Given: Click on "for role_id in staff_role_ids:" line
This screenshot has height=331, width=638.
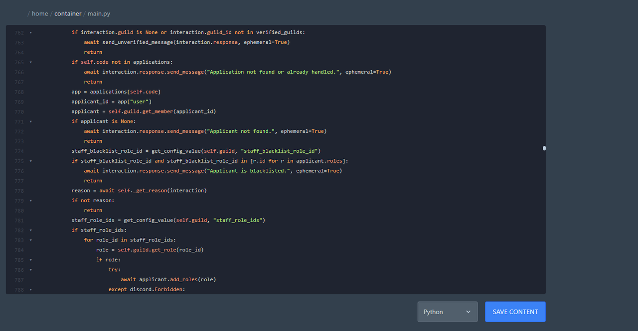Looking at the screenshot, I should tap(130, 240).
